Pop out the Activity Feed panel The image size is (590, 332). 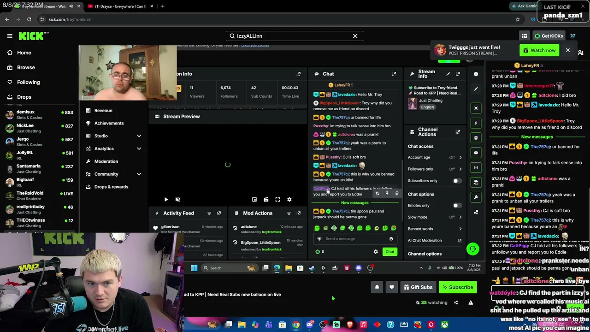pyautogui.click(x=219, y=213)
